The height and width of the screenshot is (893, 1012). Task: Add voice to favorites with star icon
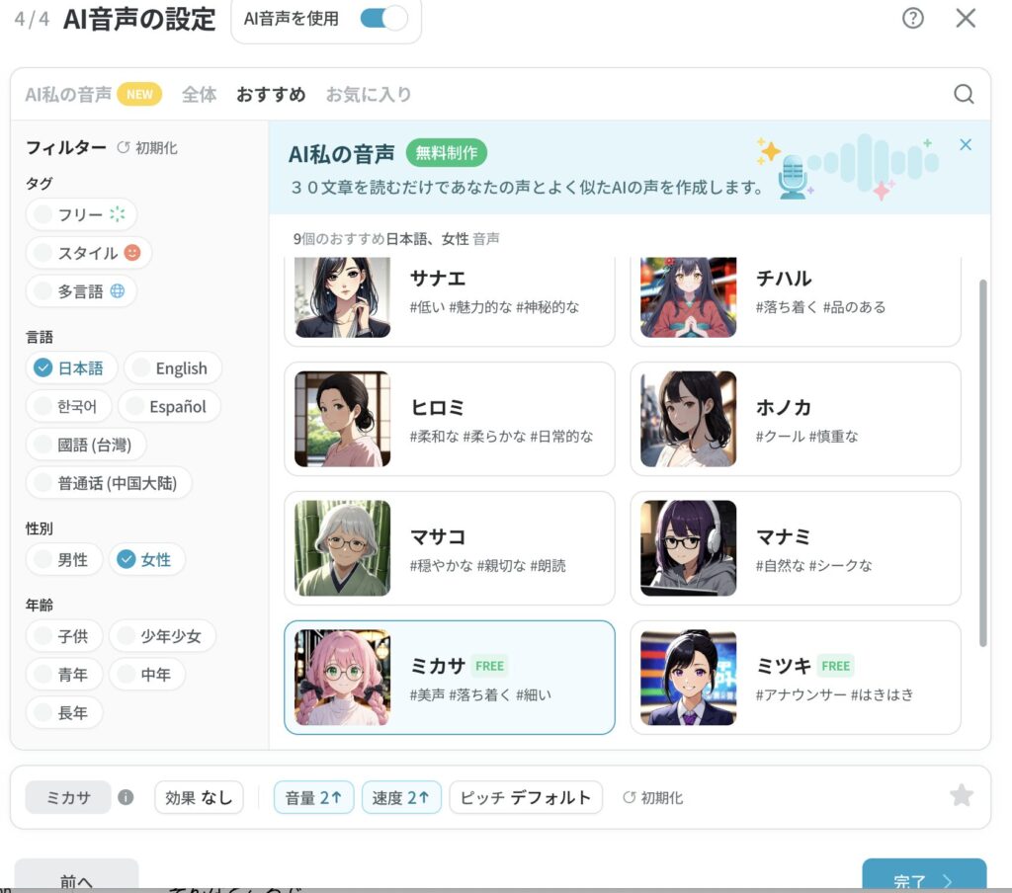[961, 796]
